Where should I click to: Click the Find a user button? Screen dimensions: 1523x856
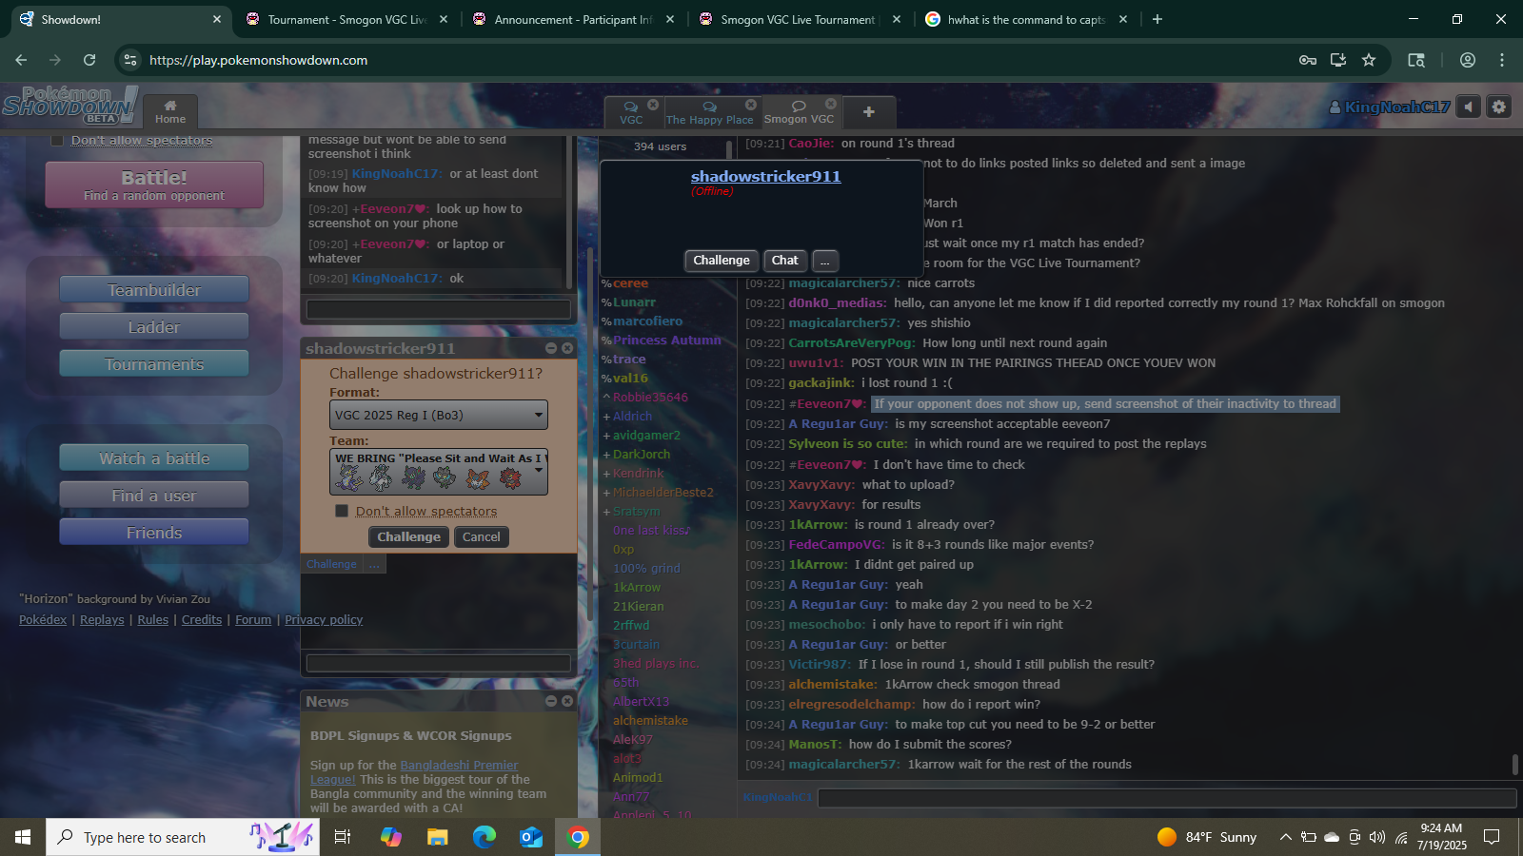pos(154,495)
